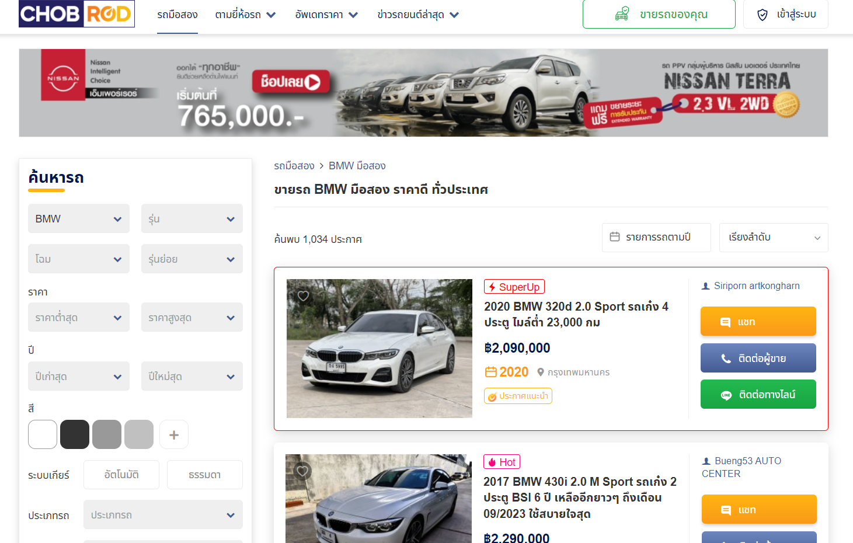Select the black color swatch
This screenshot has height=543, width=853.
point(74,434)
